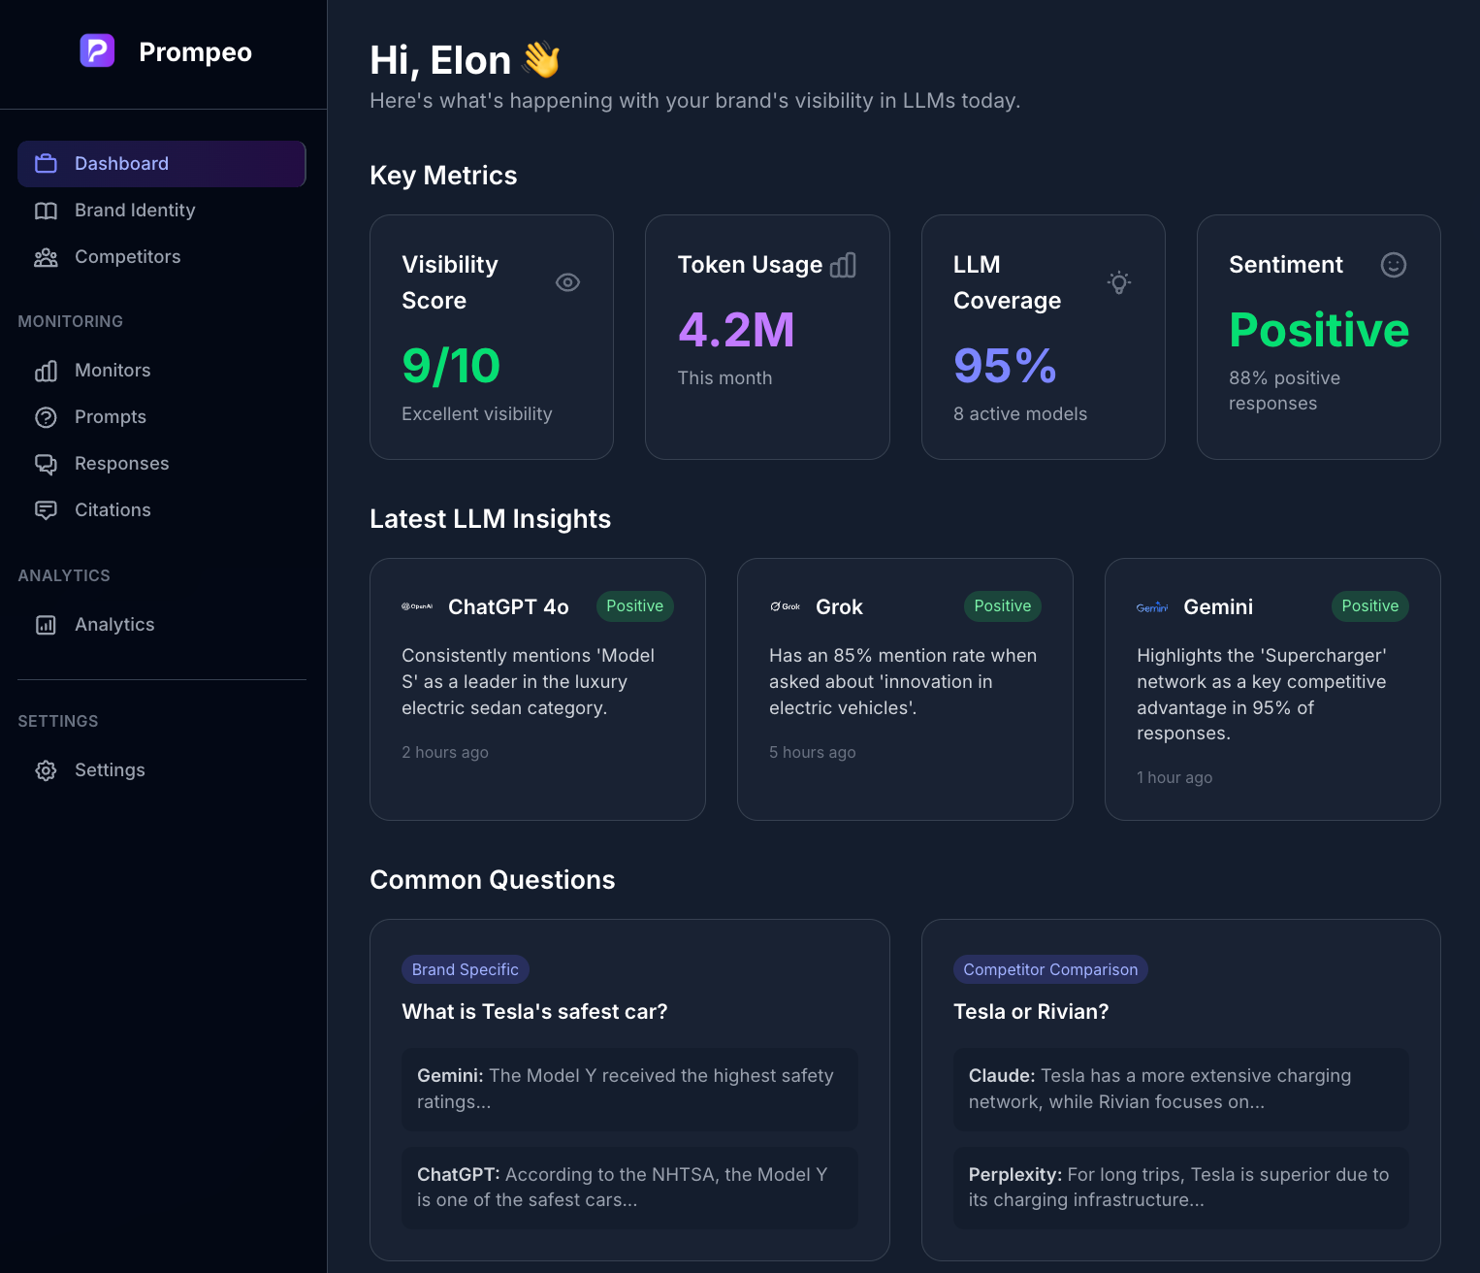Select the Claude answer about charging network
1480x1273 pixels.
click(x=1181, y=1089)
